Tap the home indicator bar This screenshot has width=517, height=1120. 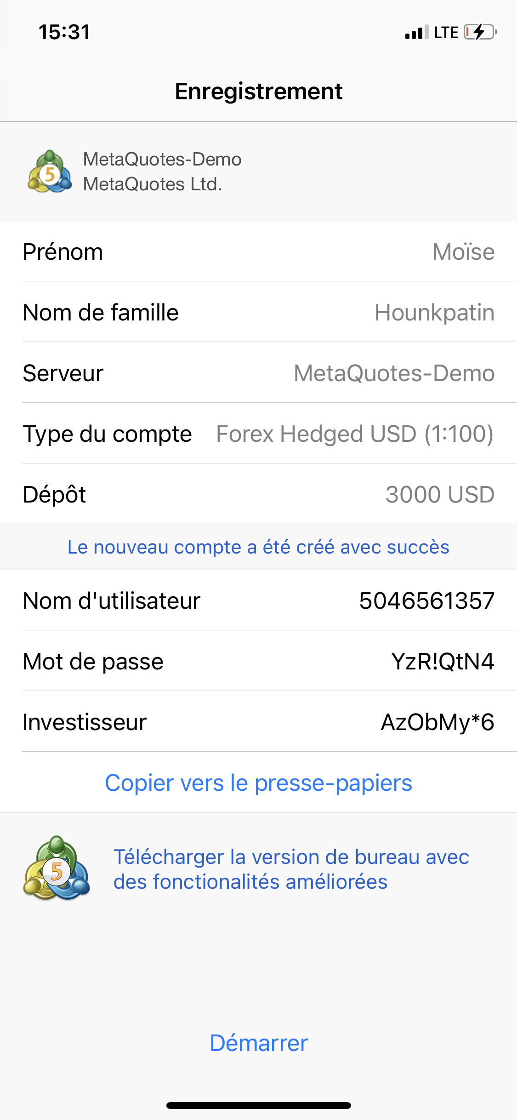258,1105
